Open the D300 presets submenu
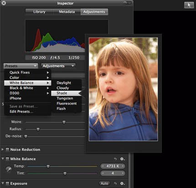The width and height of the screenshot is (196, 188). coord(27,93)
